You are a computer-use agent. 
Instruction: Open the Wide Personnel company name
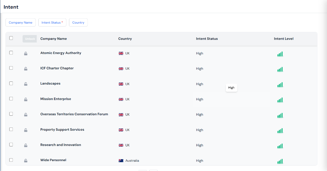[x=53, y=160]
